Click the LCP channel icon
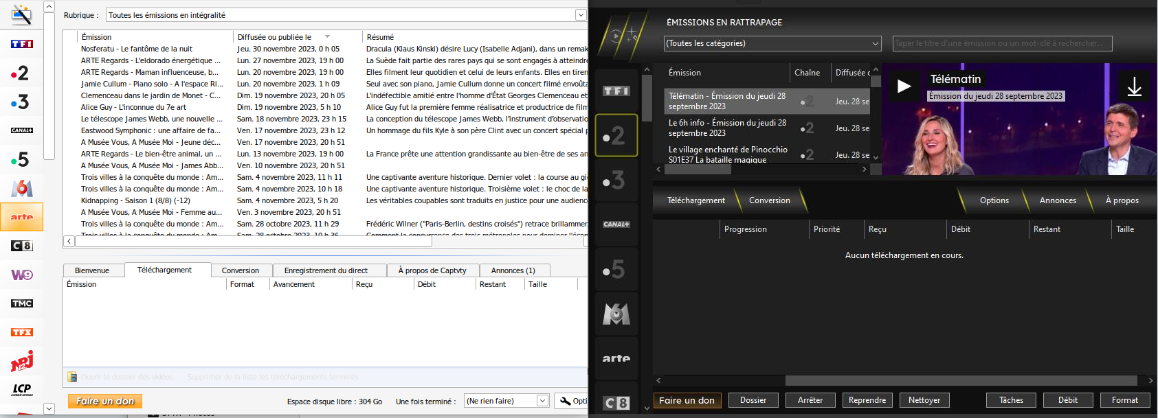This screenshot has height=418, width=1158. coord(22,390)
